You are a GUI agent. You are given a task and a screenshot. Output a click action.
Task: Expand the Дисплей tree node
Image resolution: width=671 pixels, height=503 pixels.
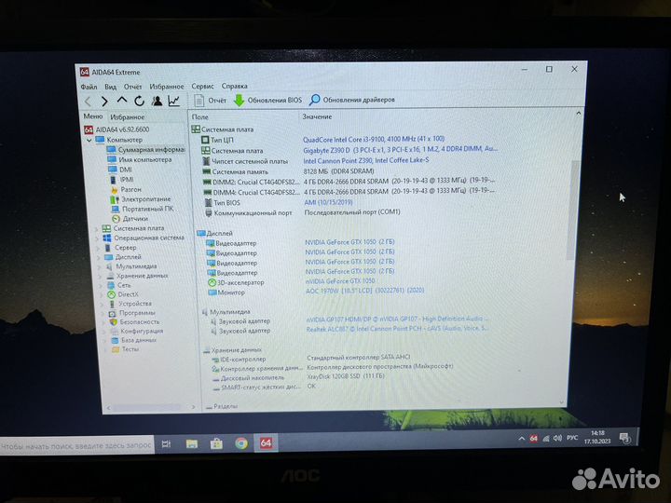point(99,257)
